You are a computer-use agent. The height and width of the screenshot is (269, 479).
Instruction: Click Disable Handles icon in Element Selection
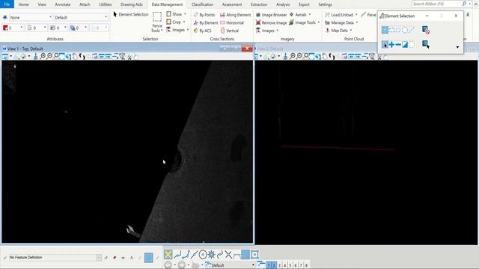426,30
